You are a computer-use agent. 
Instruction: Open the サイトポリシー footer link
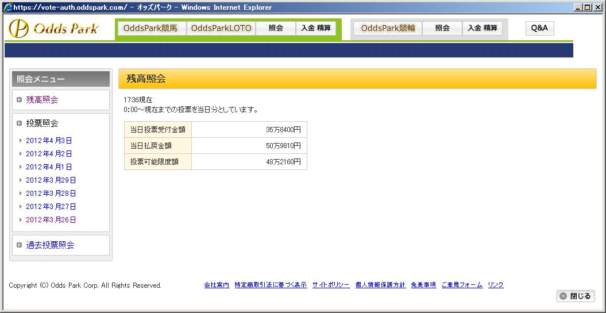331,285
